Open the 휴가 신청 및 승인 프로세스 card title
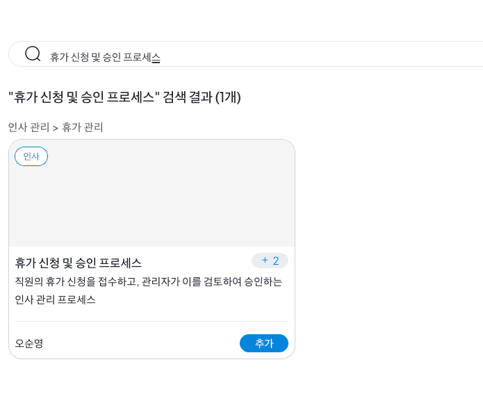483x419 pixels. click(79, 263)
